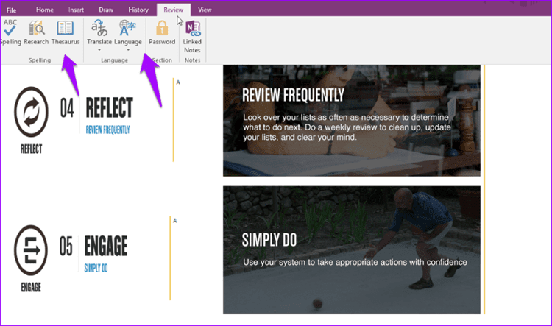Switch to the Draw tab
Screen dimensions: 552x326
(106, 10)
